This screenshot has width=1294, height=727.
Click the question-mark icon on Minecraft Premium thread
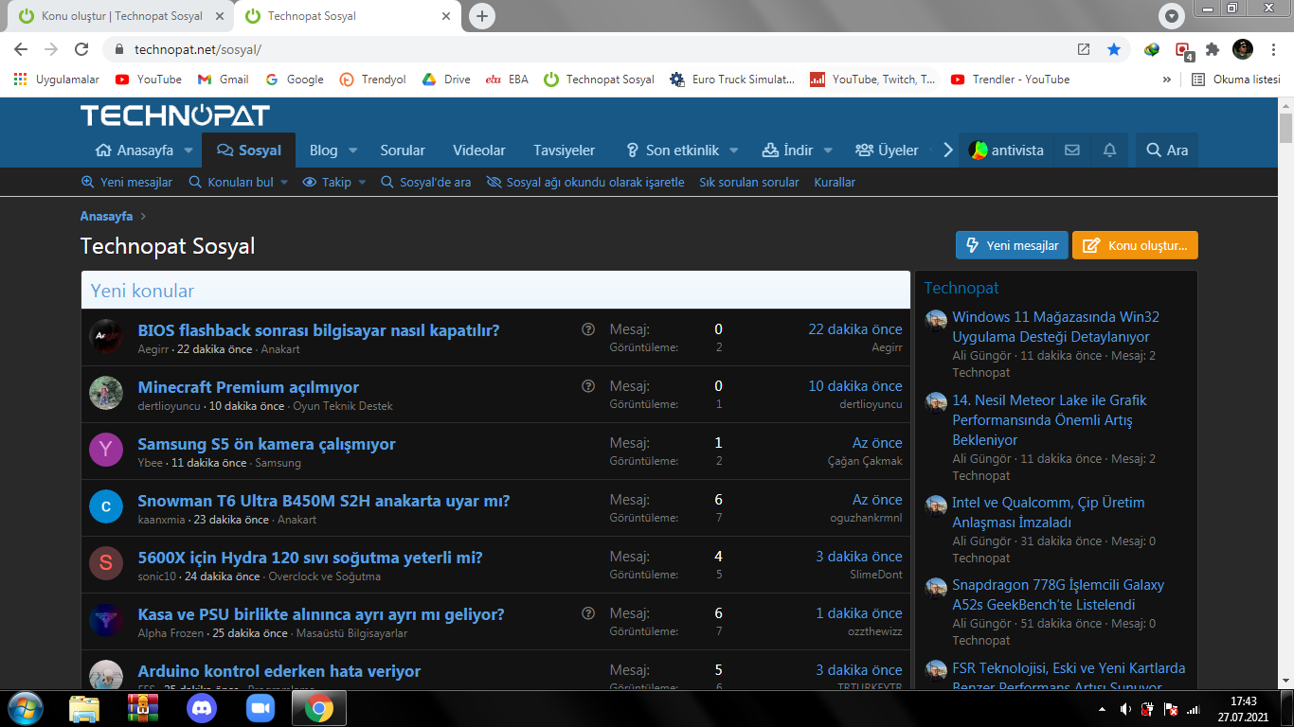588,386
